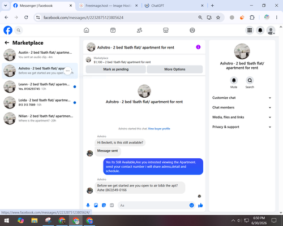Click the listing thumbnail in right panel
Viewport: 283px width, 226px height.
[242, 51]
